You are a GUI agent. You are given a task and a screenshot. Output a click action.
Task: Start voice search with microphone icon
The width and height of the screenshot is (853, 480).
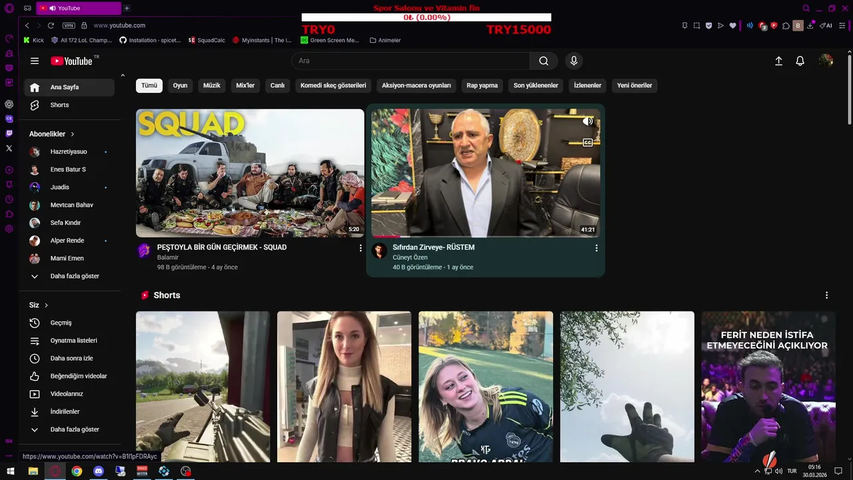point(574,61)
